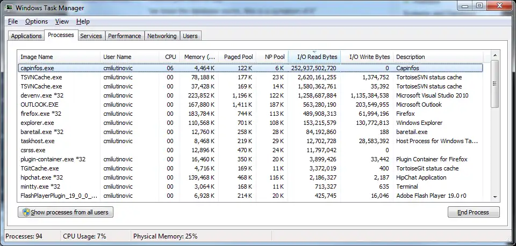
Task: Click the scrollbar down arrow
Action: point(495,197)
